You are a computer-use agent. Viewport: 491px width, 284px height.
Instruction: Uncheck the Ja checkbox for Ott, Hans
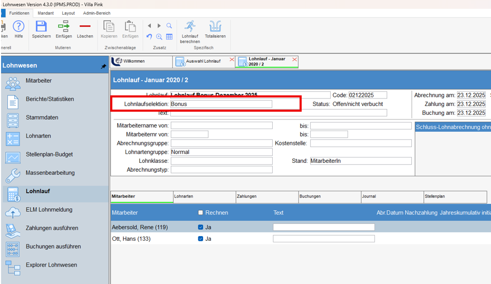pos(200,239)
